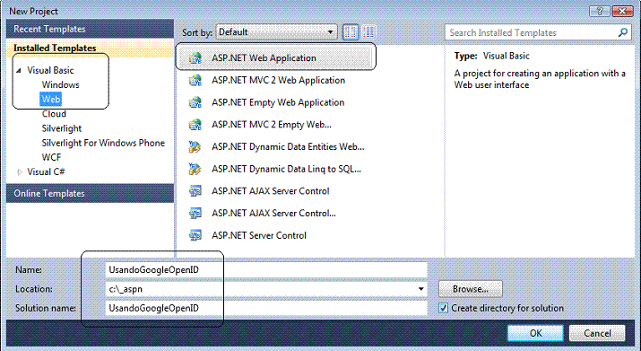Image resolution: width=641 pixels, height=351 pixels.
Task: Click the ASP.NET MVC 2 Empty Web icon
Action: 195,125
